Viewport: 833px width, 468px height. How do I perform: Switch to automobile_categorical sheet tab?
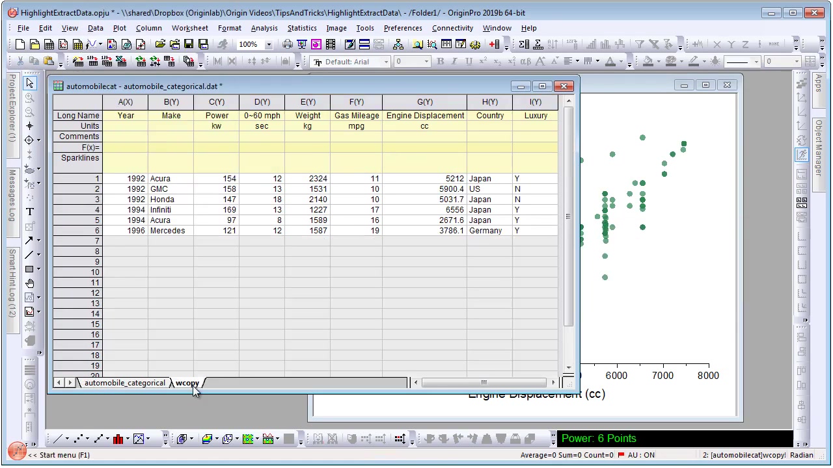[x=124, y=383]
